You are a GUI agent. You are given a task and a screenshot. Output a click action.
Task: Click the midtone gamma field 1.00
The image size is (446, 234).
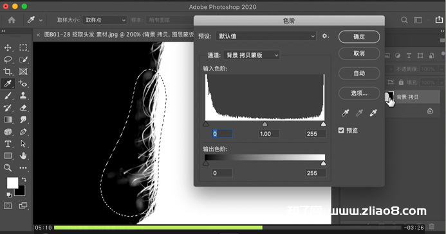coord(269,134)
